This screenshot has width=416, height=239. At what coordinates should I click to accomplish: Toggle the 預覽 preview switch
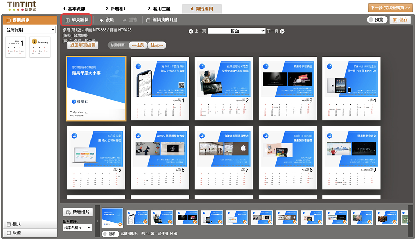[377, 20]
